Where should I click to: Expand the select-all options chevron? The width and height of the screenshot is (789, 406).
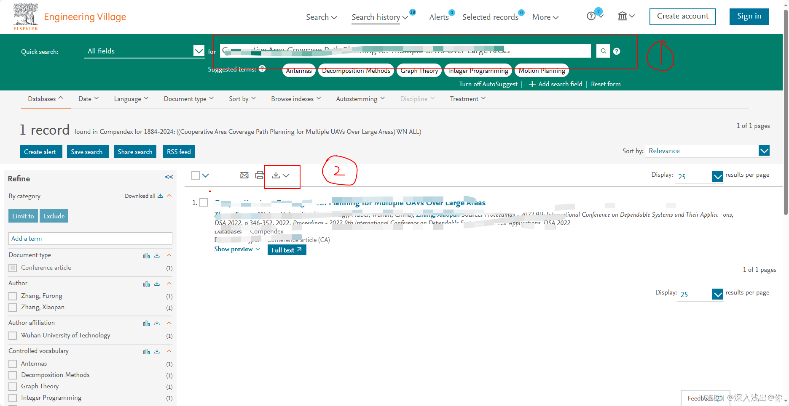(205, 175)
